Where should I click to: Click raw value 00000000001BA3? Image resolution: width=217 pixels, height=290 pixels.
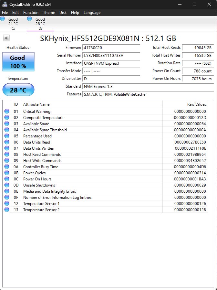[190, 179]
